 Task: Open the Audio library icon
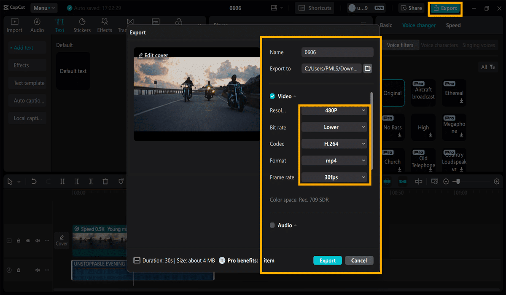pos(37,21)
